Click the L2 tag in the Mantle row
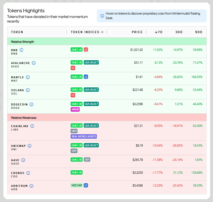 pos(86,77)
